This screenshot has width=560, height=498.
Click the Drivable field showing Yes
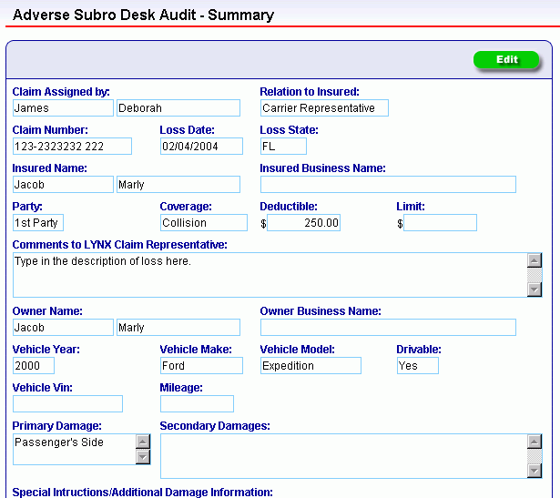418,366
